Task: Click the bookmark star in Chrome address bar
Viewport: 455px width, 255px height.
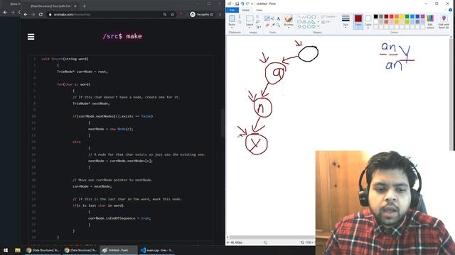Action: pos(172,14)
